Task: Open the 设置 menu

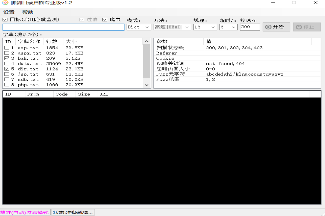Action: click(9, 12)
